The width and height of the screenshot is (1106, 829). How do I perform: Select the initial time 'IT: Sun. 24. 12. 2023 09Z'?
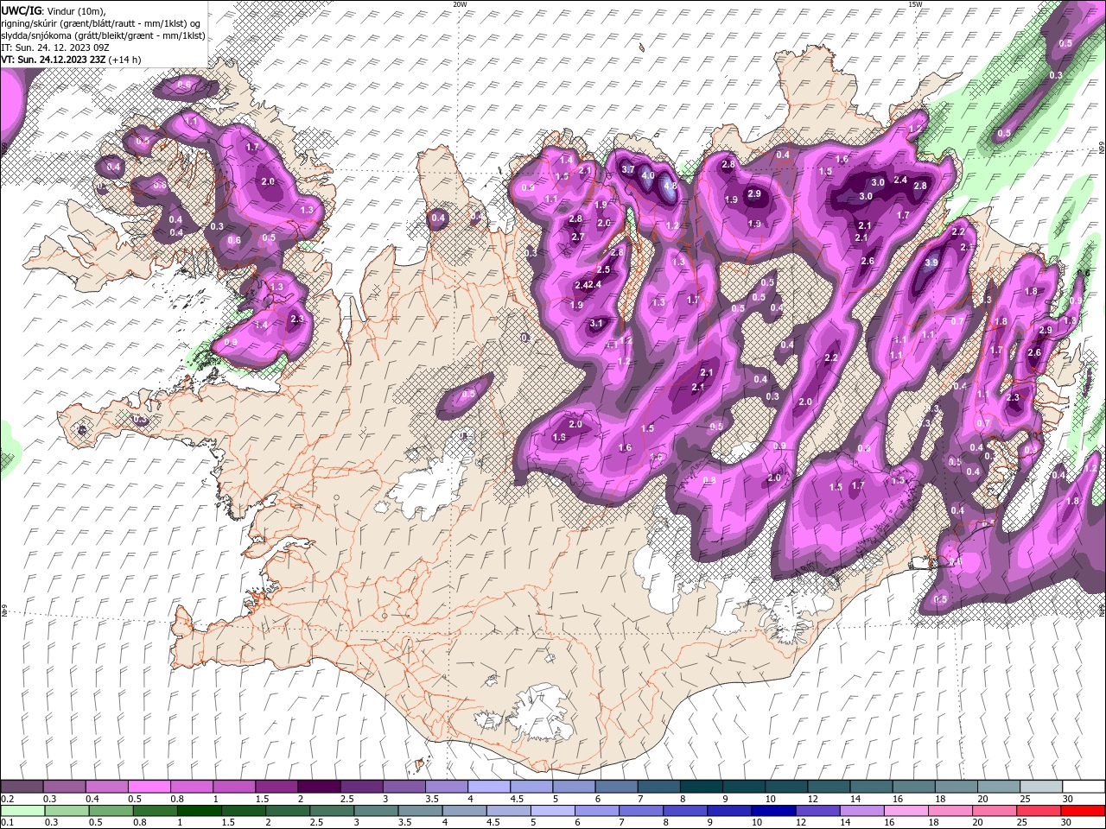pos(55,47)
